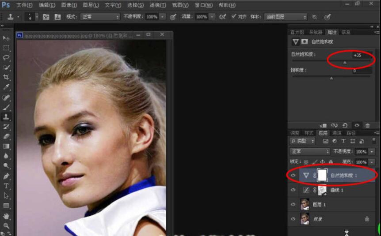Open the 类型 layer filter dropdown

pos(302,141)
